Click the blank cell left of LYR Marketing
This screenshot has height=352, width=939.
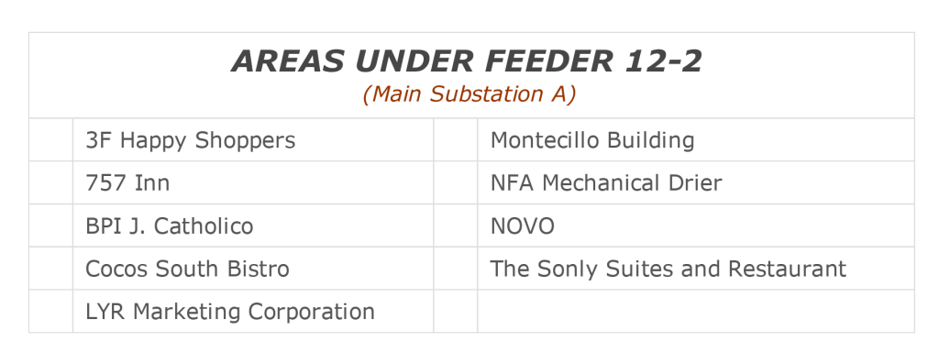point(51,312)
